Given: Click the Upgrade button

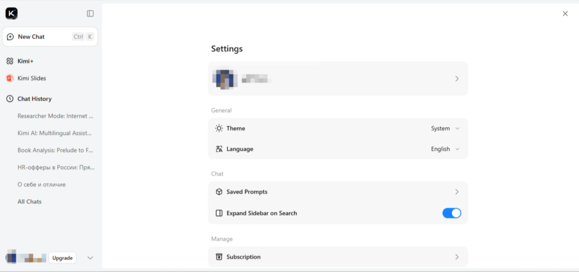Looking at the screenshot, I should click(x=62, y=258).
